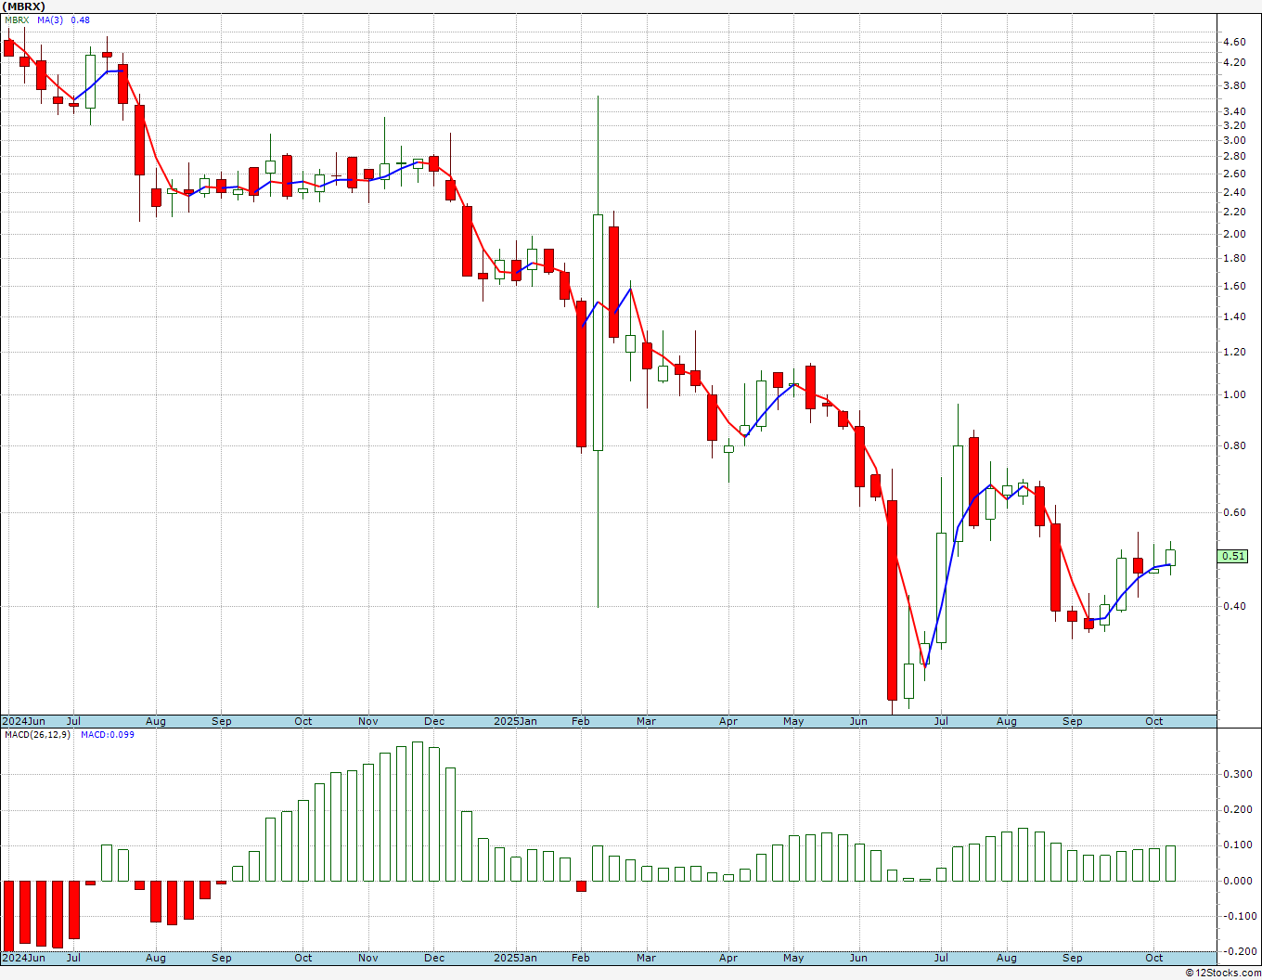Click the 2.40 price axis label

click(1234, 193)
